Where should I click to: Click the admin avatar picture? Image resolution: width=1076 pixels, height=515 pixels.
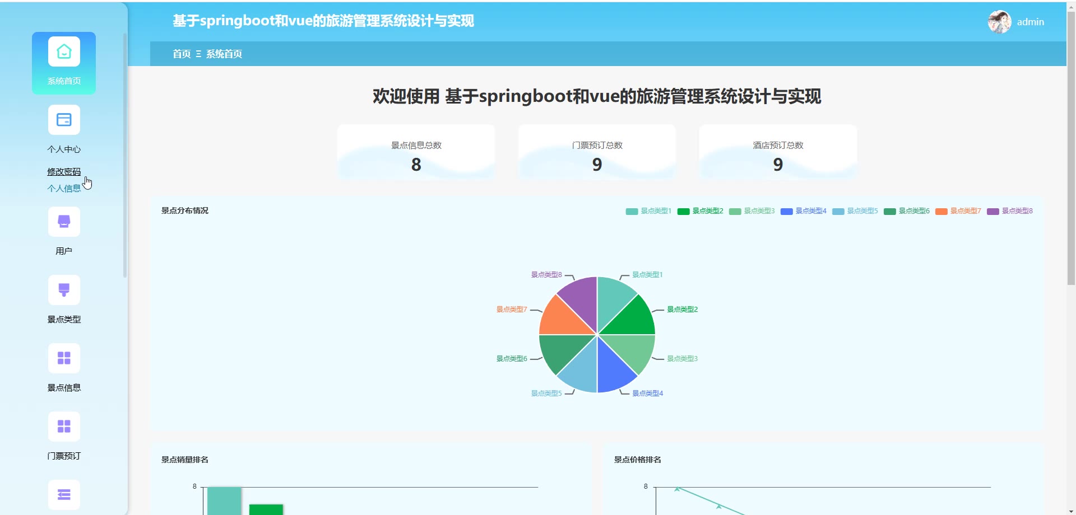pos(999,22)
